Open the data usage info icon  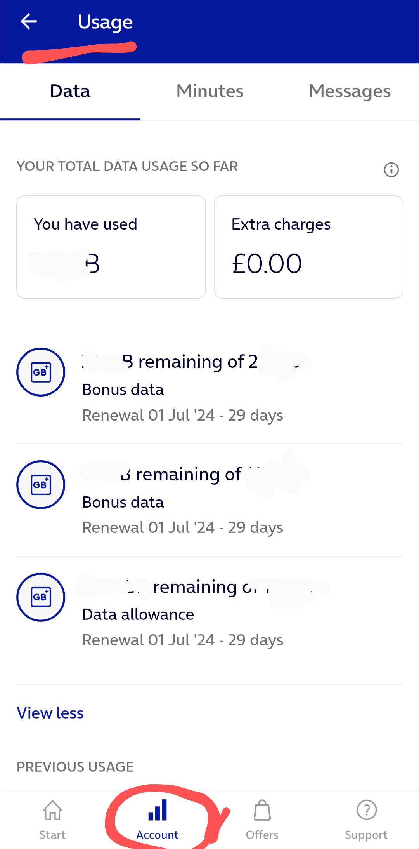click(391, 170)
